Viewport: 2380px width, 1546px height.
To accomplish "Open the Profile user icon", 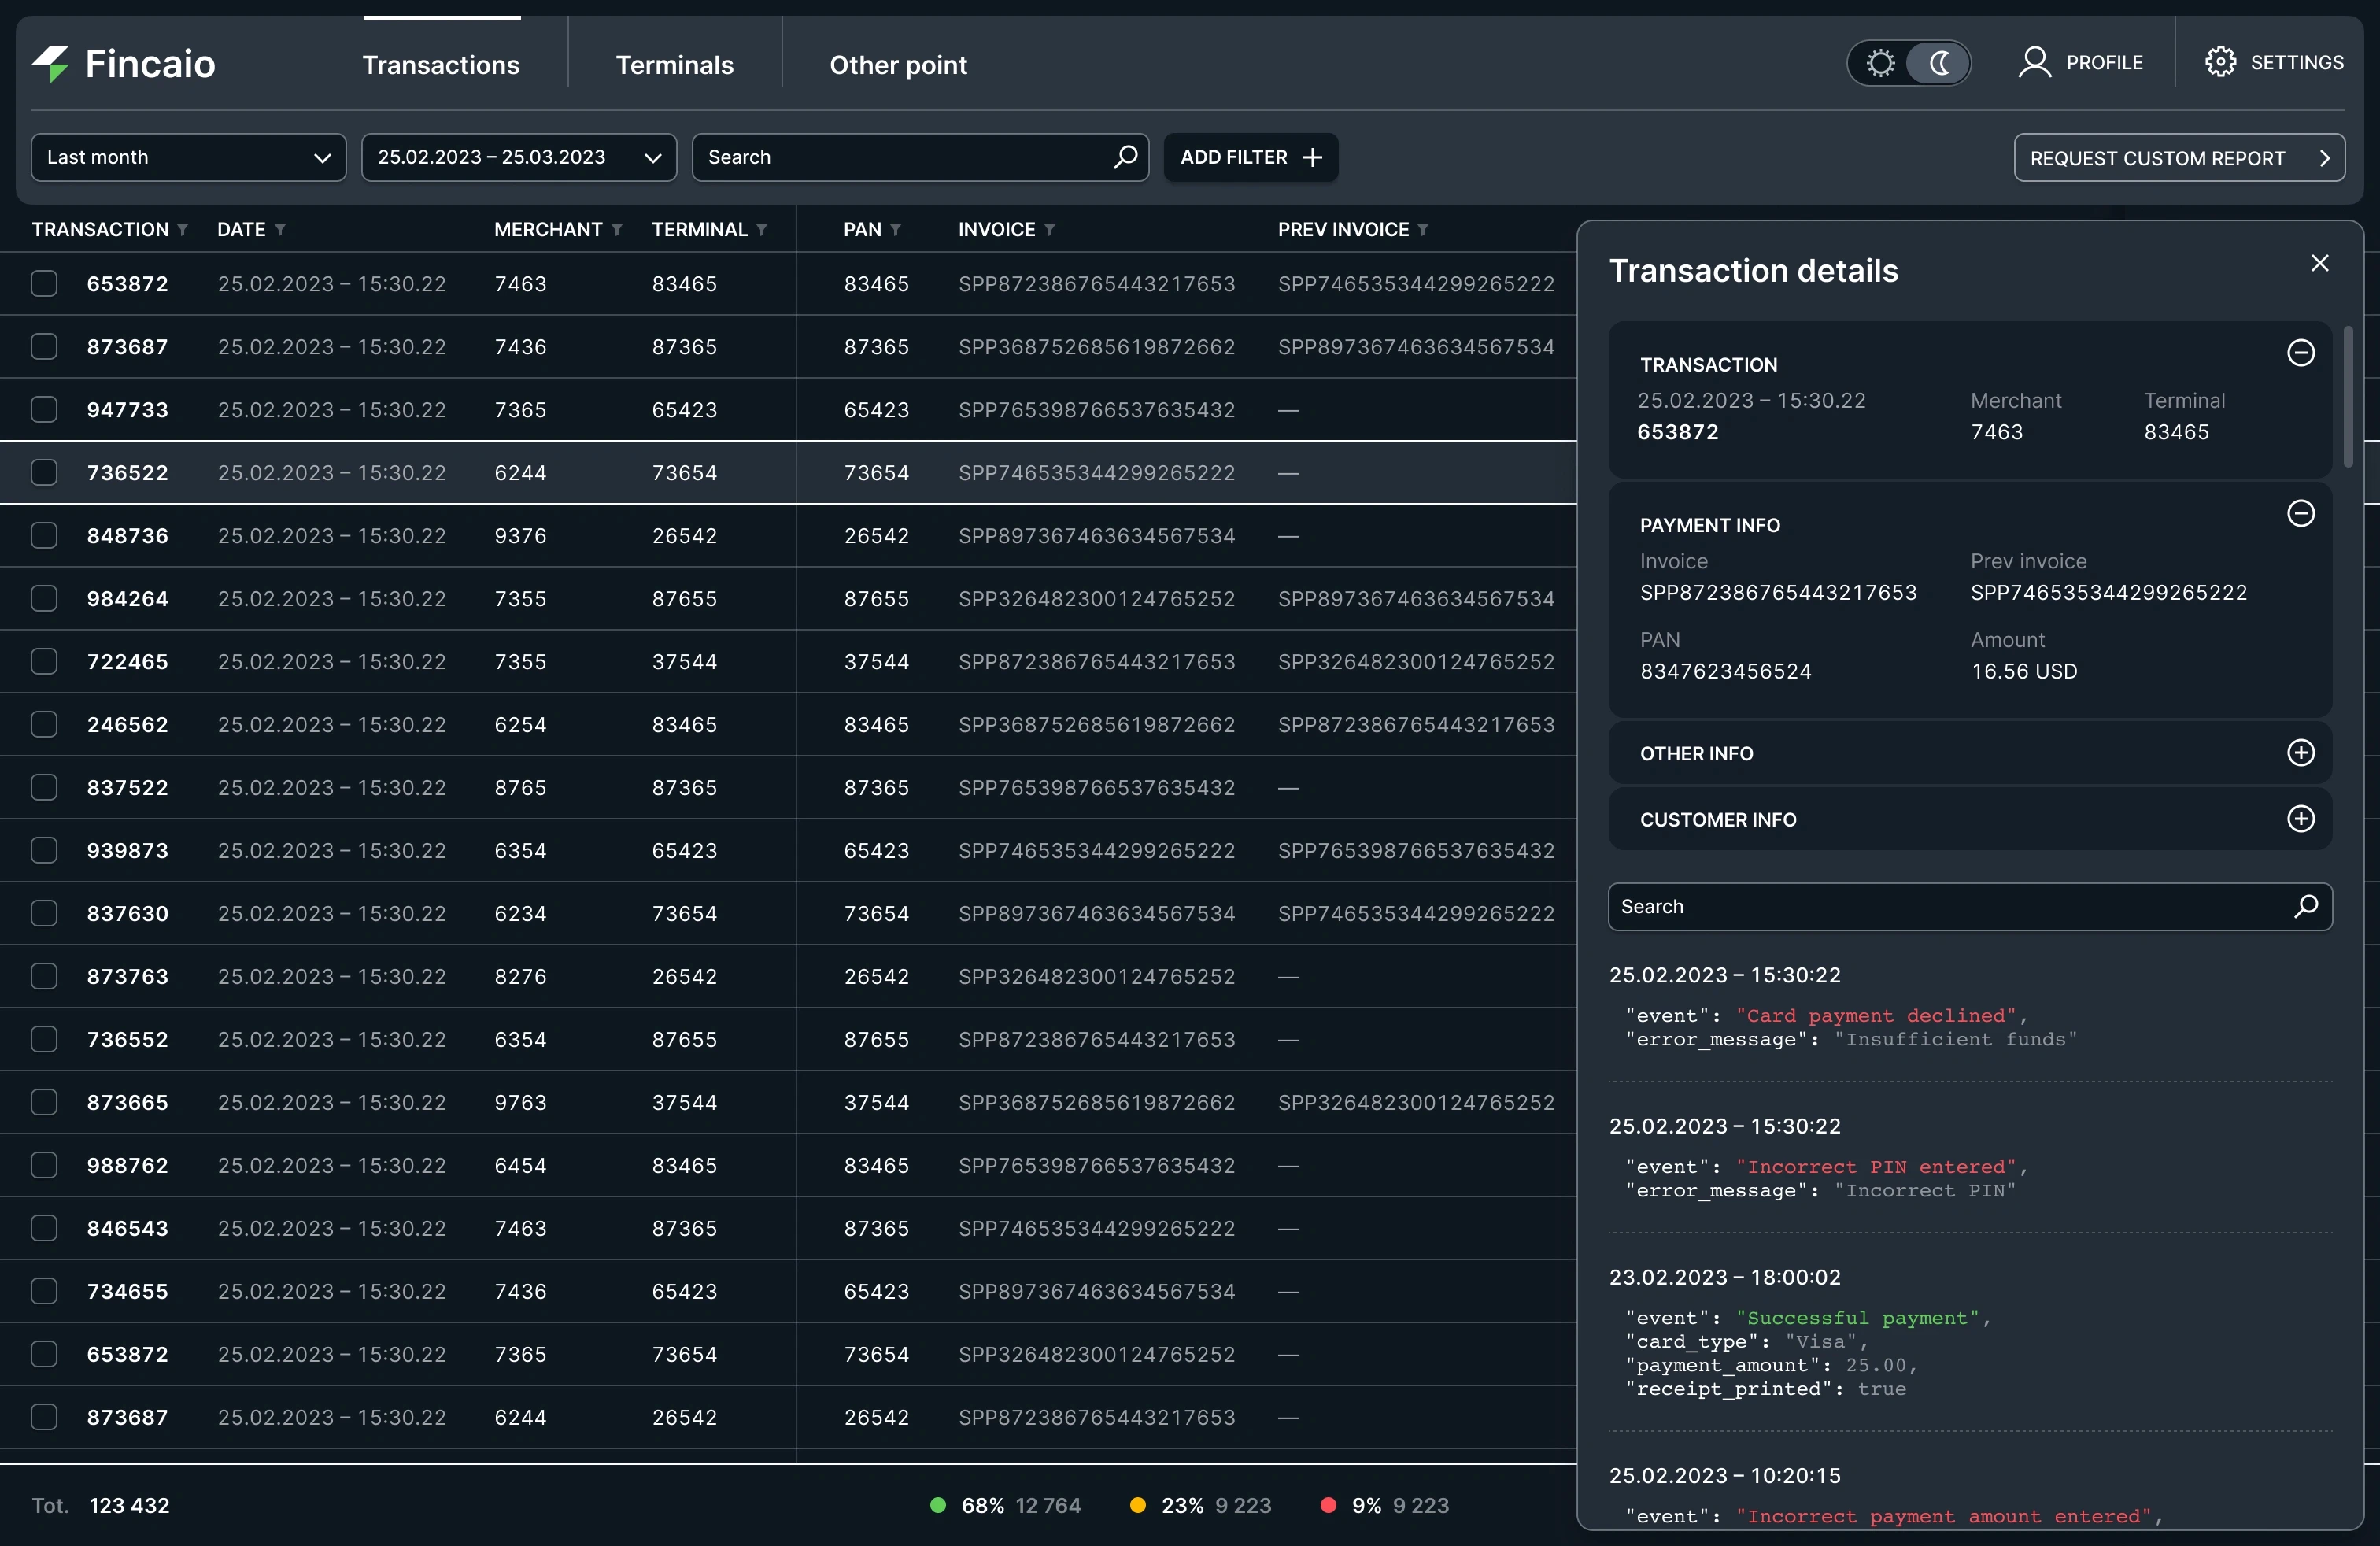I will [x=2034, y=62].
